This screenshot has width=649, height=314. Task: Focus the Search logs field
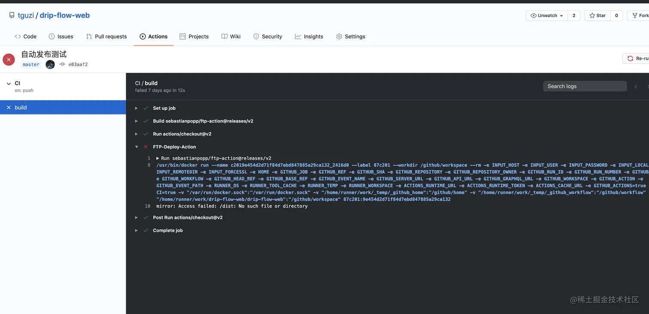click(585, 86)
